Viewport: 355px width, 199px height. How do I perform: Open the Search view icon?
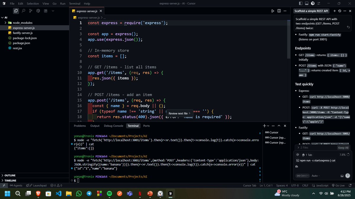pos(23,11)
